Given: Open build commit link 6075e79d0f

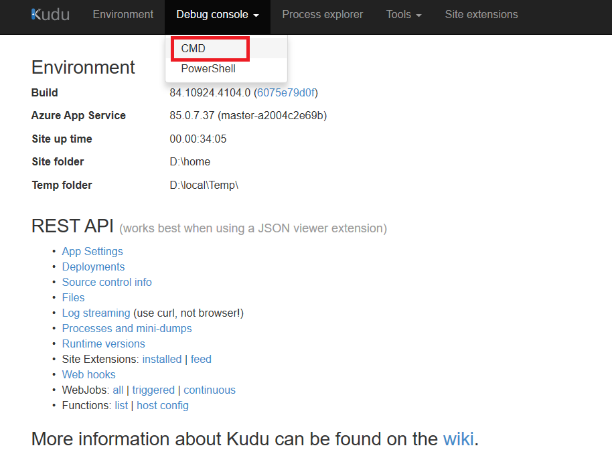Looking at the screenshot, I should [286, 93].
